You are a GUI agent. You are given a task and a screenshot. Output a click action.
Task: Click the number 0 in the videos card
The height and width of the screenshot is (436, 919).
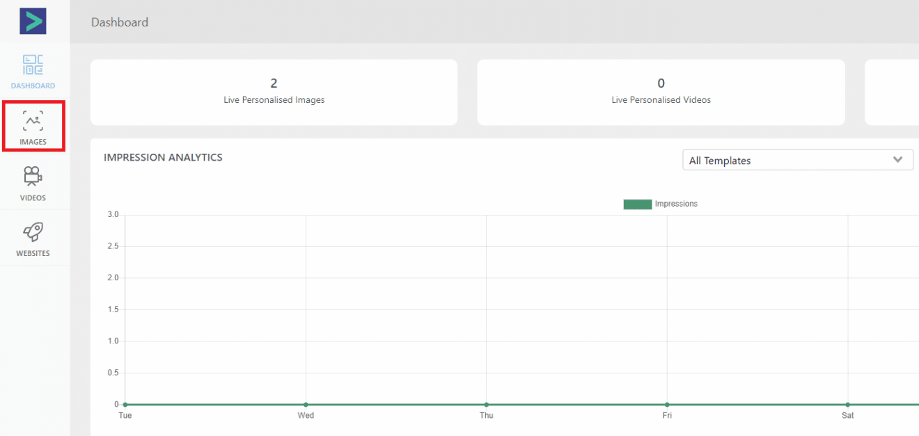click(661, 83)
